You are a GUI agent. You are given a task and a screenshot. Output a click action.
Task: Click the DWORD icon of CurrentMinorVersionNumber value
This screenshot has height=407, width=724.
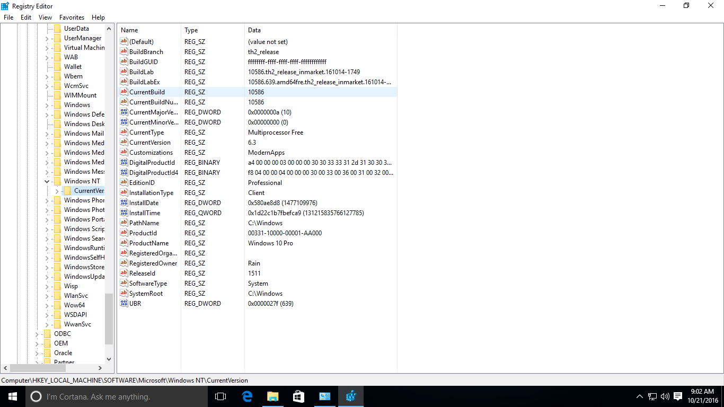[124, 122]
